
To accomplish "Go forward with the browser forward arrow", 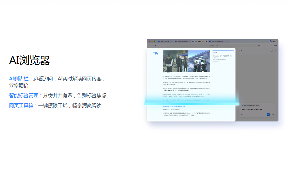I will (x=153, y=45).
